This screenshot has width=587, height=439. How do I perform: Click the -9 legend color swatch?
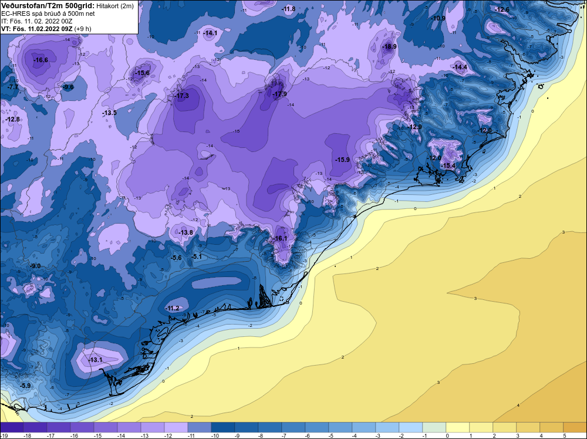[247, 427]
